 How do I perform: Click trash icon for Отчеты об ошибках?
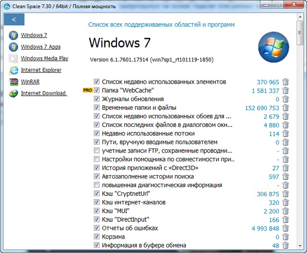(286, 228)
